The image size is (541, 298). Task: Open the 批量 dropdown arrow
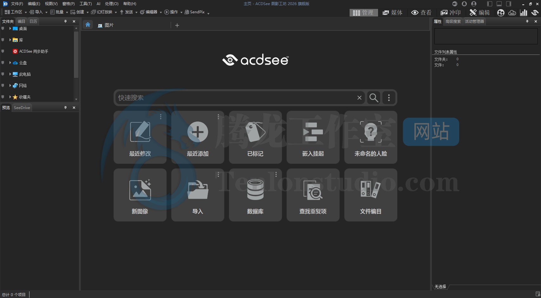[67, 12]
